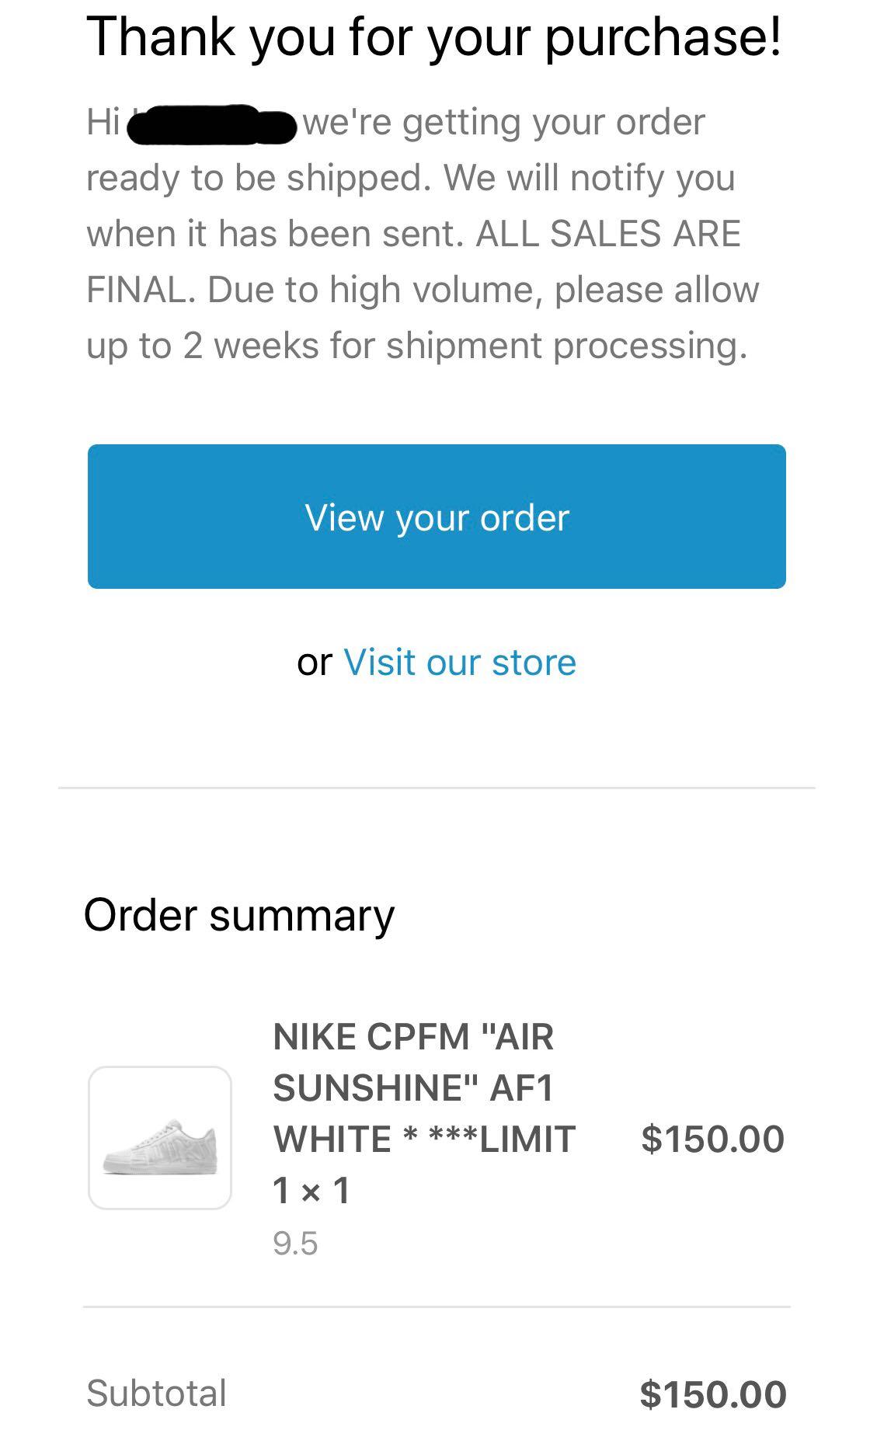Open the Visit our store link
The height and width of the screenshot is (1451, 870).
[x=459, y=663]
